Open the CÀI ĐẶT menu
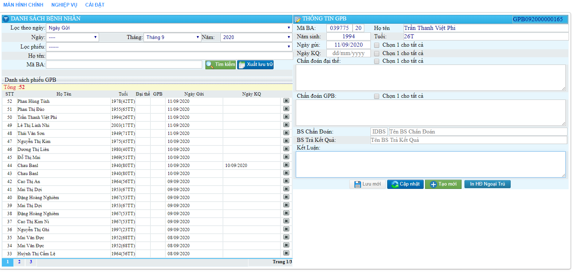 95,5
